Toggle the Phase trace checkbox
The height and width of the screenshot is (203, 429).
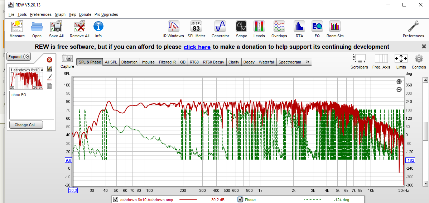[x=240, y=200]
